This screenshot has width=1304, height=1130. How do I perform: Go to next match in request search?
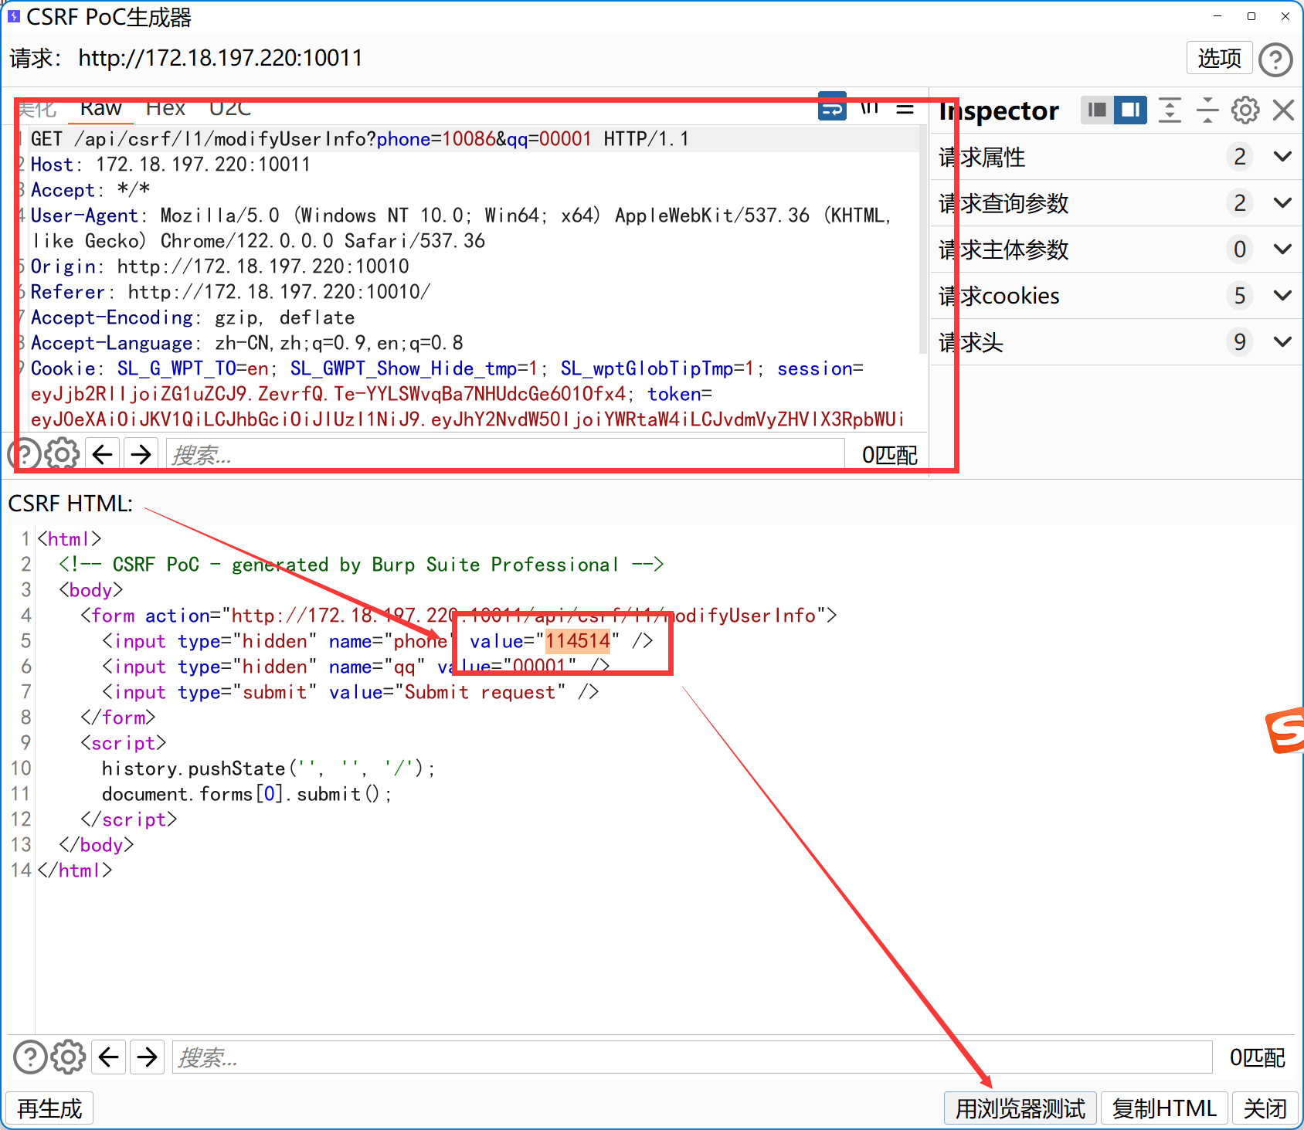point(141,454)
